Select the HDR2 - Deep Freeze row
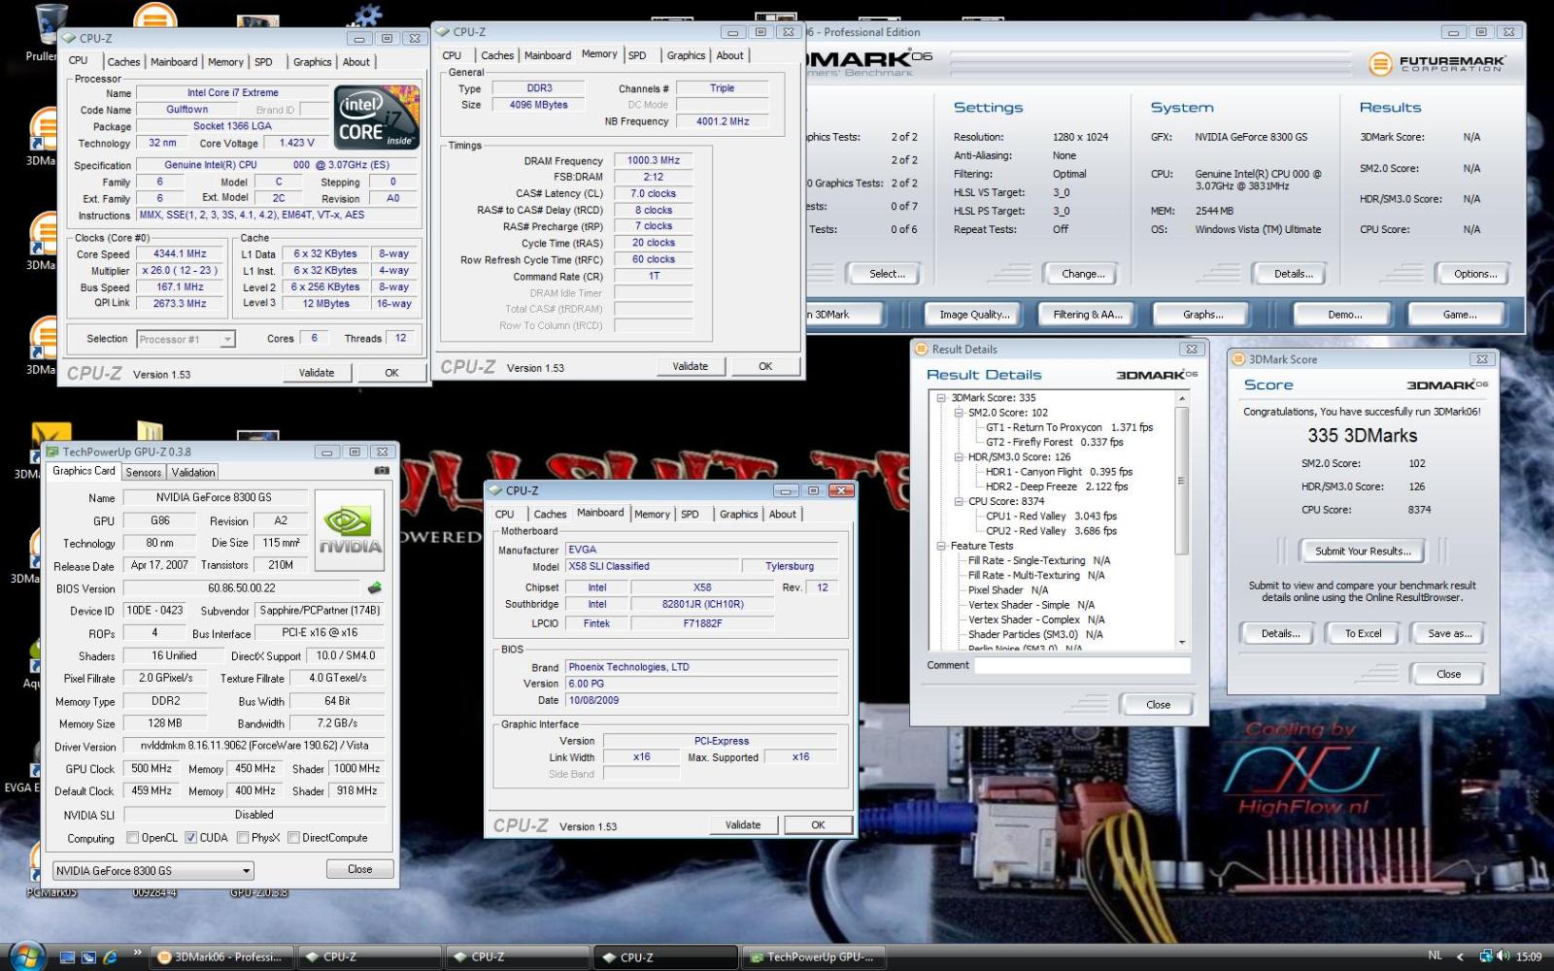Image resolution: width=1554 pixels, height=971 pixels. pos(1057,486)
